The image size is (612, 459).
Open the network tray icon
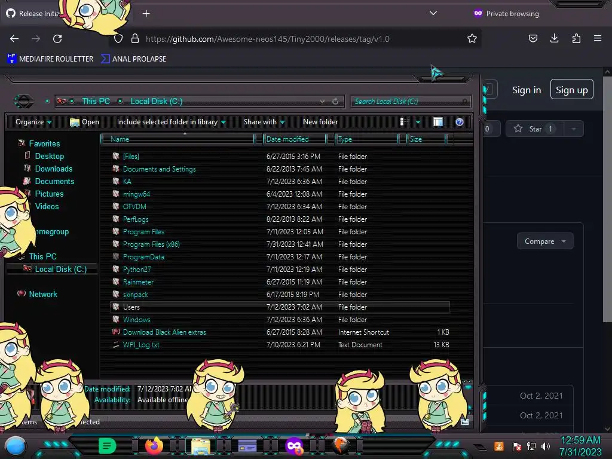click(x=531, y=446)
